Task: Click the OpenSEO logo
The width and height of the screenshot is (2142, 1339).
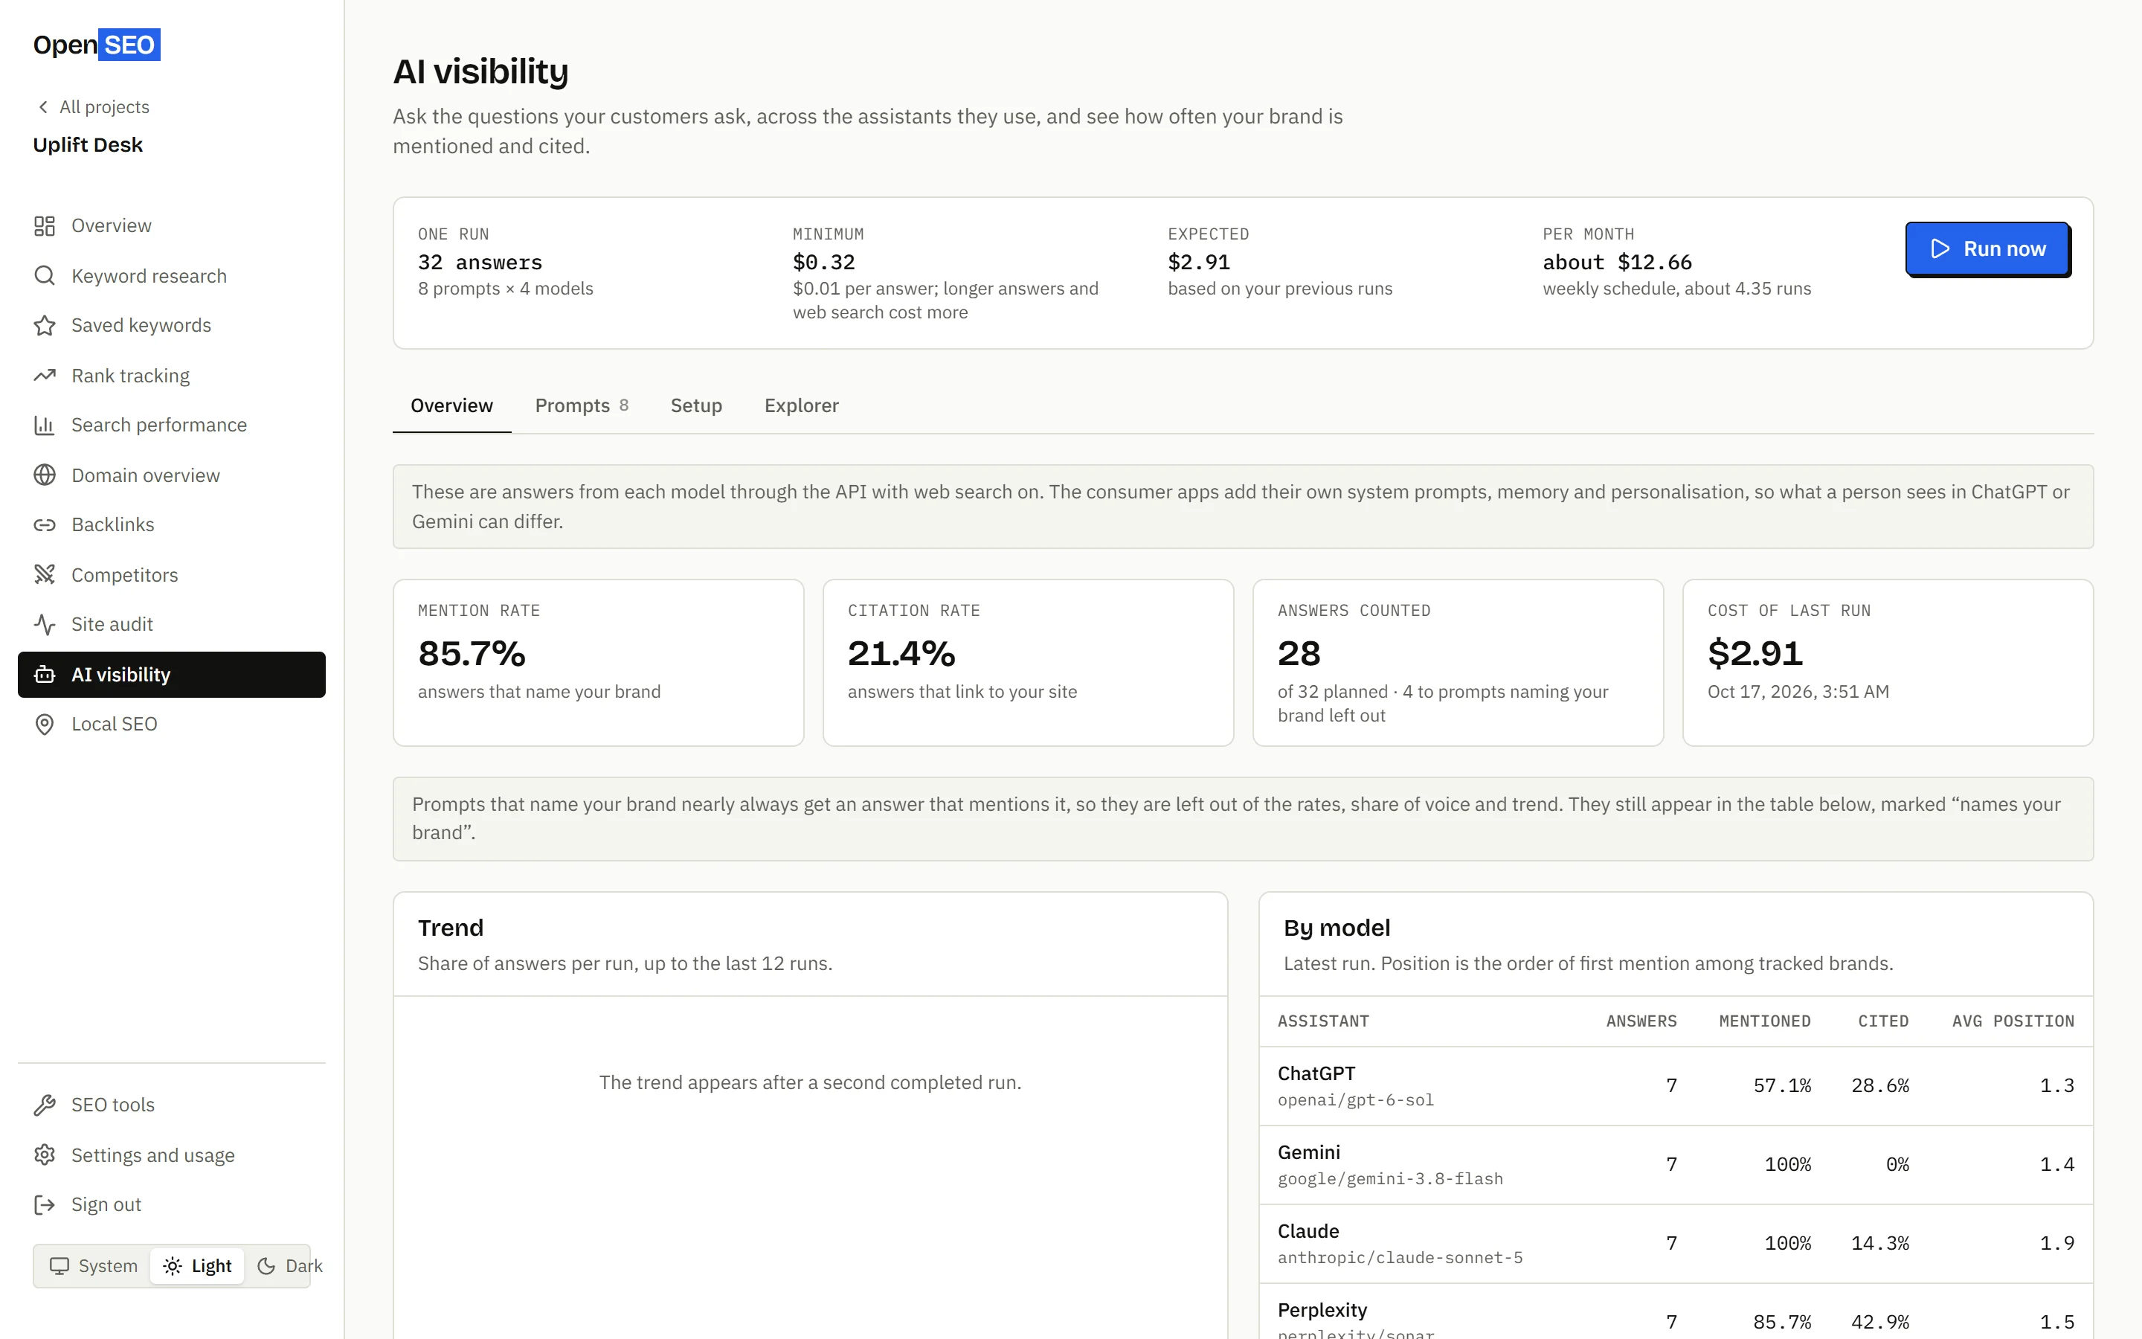Action: [97, 45]
